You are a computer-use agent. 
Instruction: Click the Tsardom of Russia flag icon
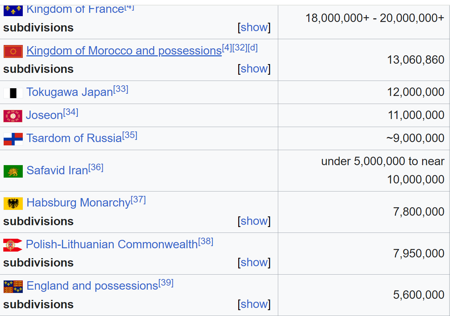(x=13, y=139)
